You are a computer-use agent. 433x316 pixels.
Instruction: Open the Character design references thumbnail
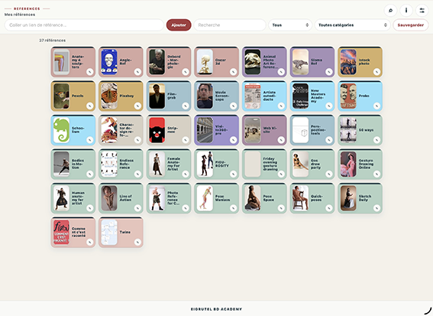point(109,130)
